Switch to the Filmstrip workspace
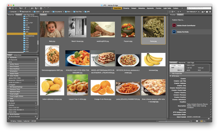 pos(126,8)
